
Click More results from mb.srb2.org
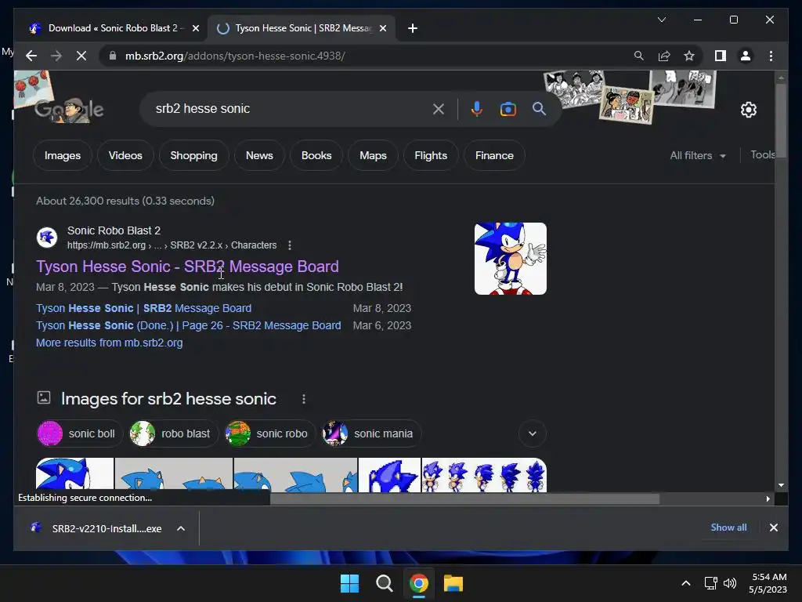(109, 343)
